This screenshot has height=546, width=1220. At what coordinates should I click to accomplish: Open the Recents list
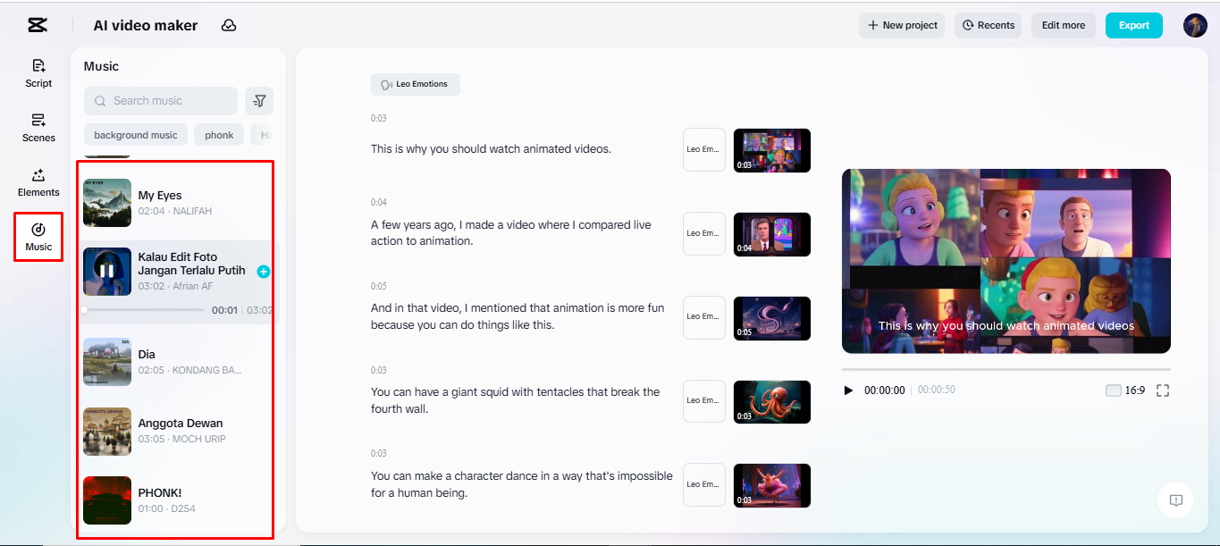pyautogui.click(x=989, y=25)
